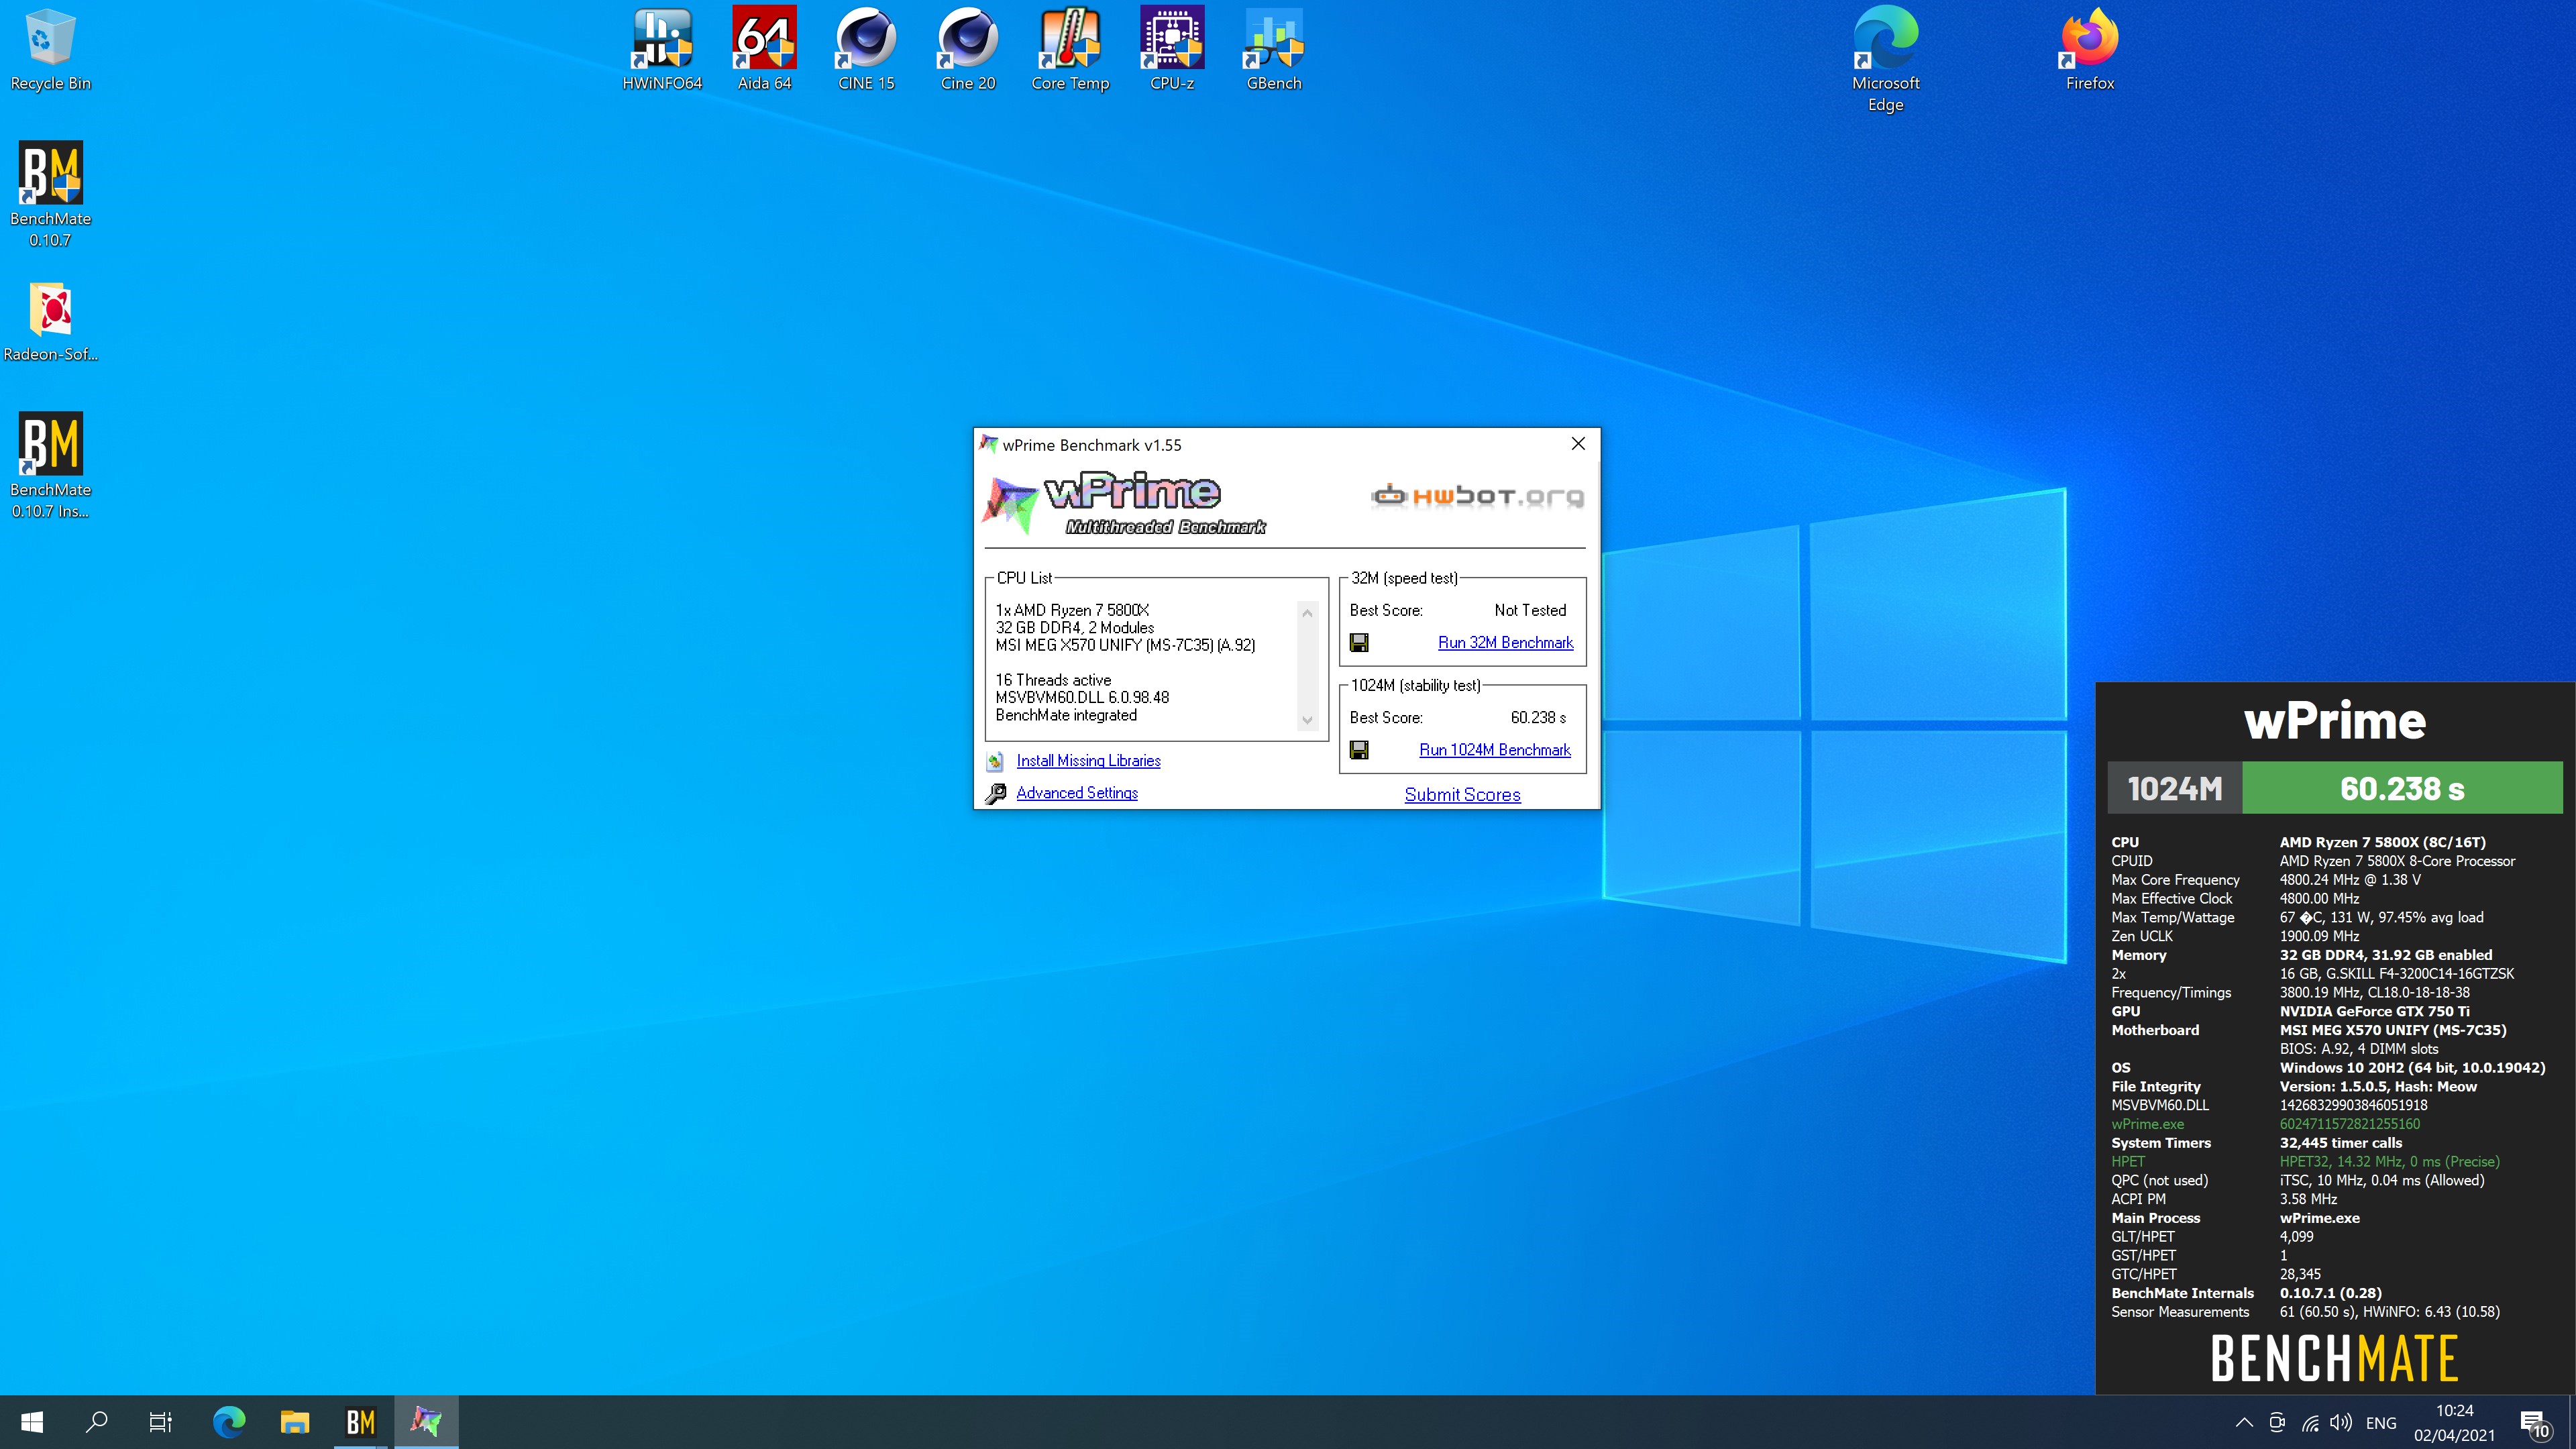Click Submit Scores link
Image resolution: width=2576 pixels, height=1449 pixels.
tap(1462, 795)
